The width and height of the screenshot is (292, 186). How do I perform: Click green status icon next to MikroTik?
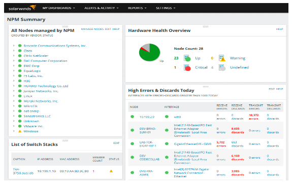pyautogui.click(x=20, y=106)
